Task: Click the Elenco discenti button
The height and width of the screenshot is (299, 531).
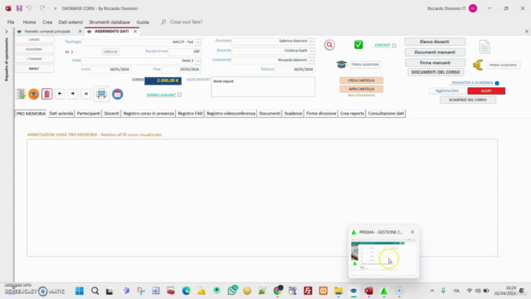Action: tap(435, 42)
